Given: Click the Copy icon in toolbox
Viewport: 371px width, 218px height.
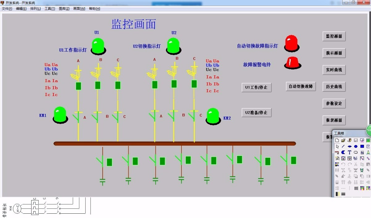Looking at the screenshot, I should (362, 164).
